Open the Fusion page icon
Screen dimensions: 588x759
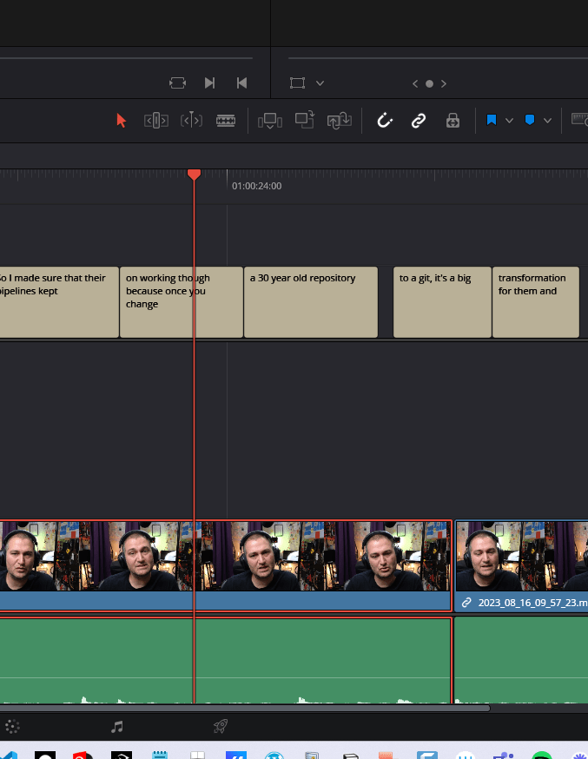tap(12, 726)
